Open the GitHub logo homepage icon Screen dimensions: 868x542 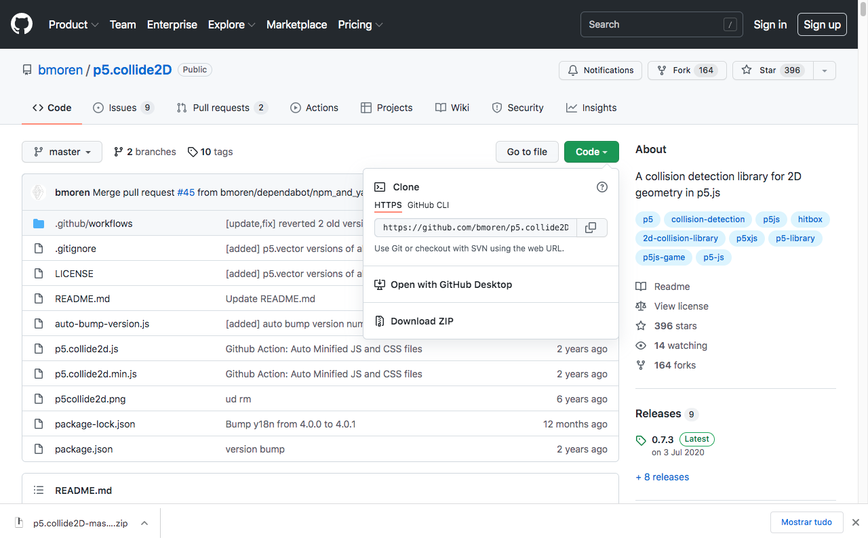point(22,24)
